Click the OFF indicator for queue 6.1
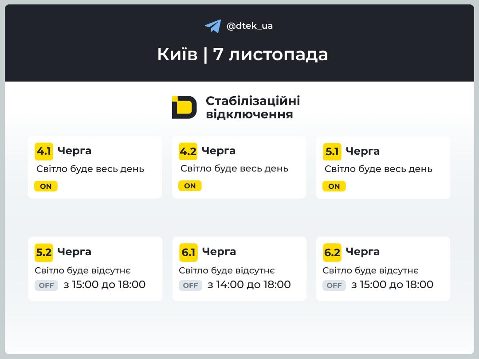This screenshot has height=359, width=479. coord(190,285)
